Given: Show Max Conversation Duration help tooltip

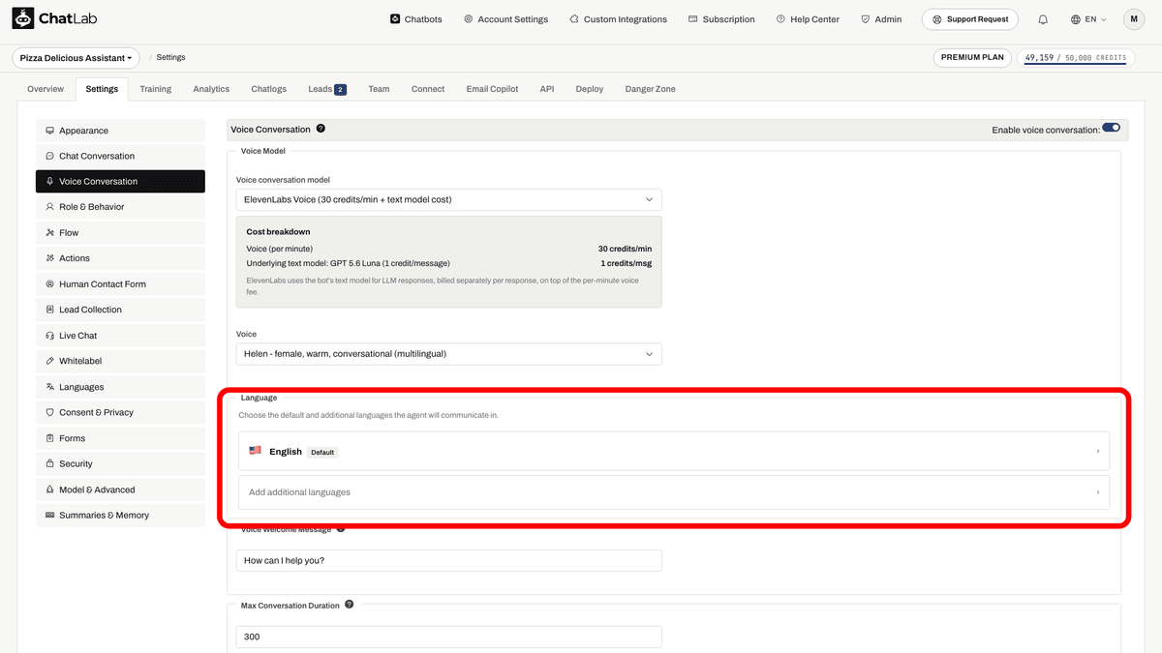Looking at the screenshot, I should pyautogui.click(x=350, y=605).
